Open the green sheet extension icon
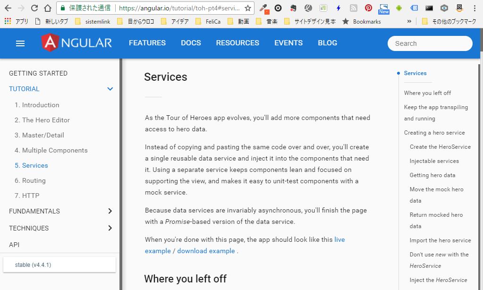Image resolution: width=483 pixels, height=290 pixels. 323,8
